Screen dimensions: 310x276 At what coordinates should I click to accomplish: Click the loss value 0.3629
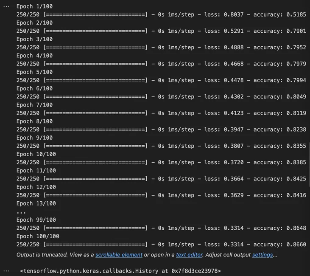(234, 195)
